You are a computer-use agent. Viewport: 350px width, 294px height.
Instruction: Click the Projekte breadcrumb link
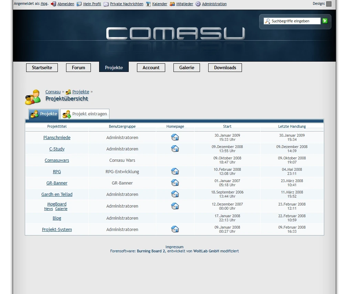81,92
